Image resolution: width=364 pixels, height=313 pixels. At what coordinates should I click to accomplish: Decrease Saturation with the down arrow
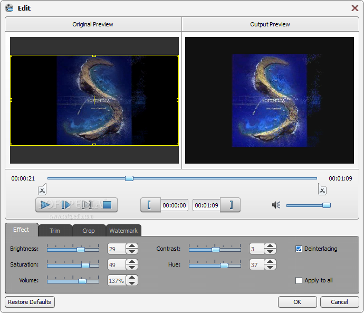tap(132, 267)
